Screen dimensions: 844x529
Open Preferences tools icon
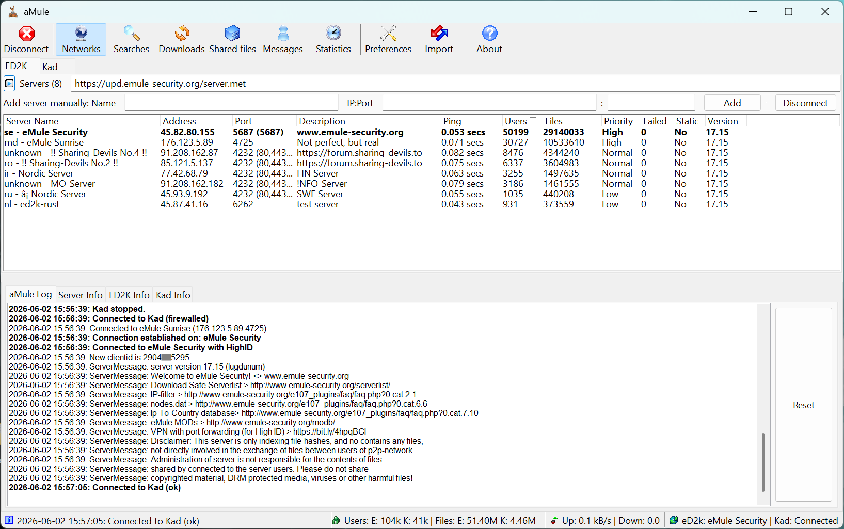(x=388, y=40)
